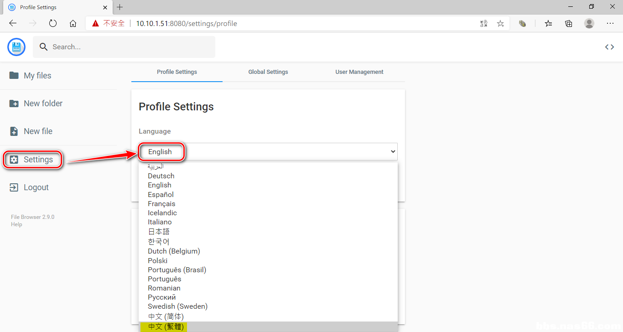Open the Profile Settings tab
Viewport: 623px width, 332px height.
pyautogui.click(x=177, y=72)
